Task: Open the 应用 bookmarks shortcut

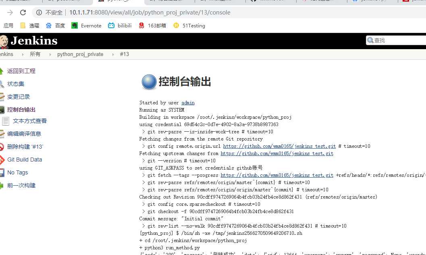Action: click(x=8, y=25)
